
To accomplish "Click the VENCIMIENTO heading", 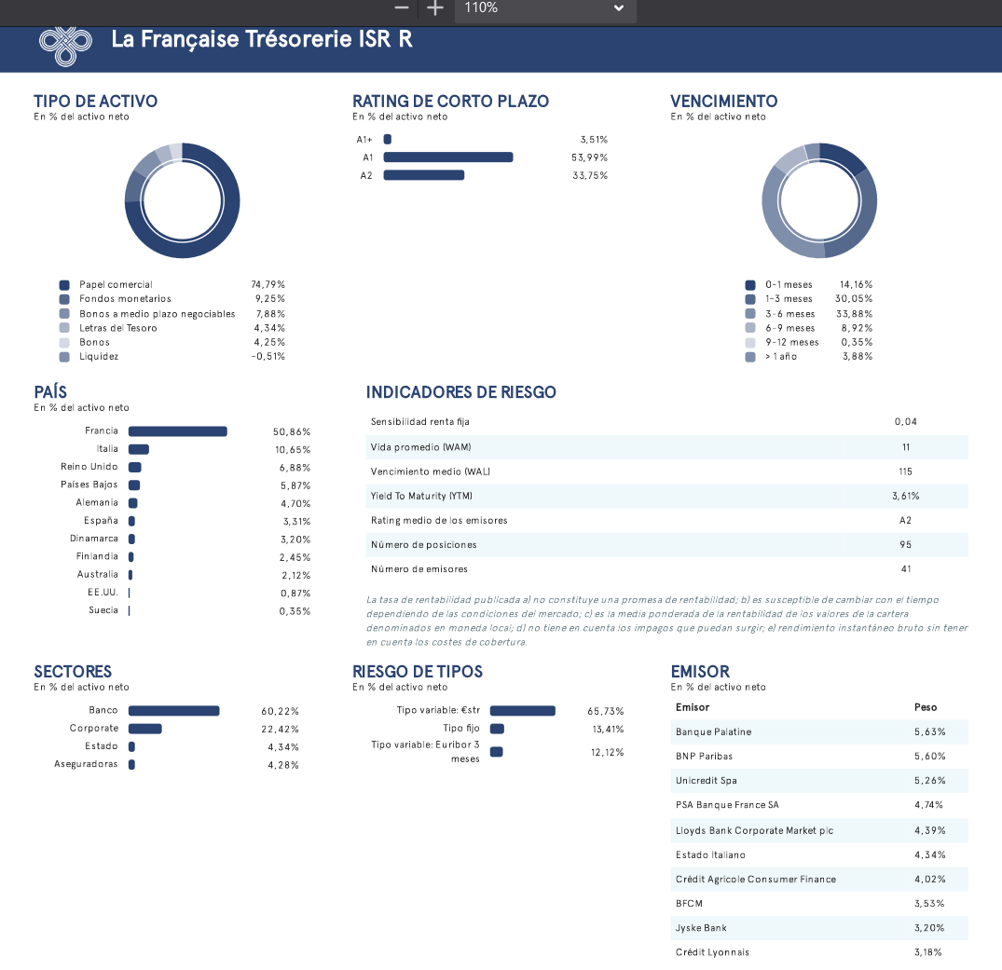I will click(724, 101).
